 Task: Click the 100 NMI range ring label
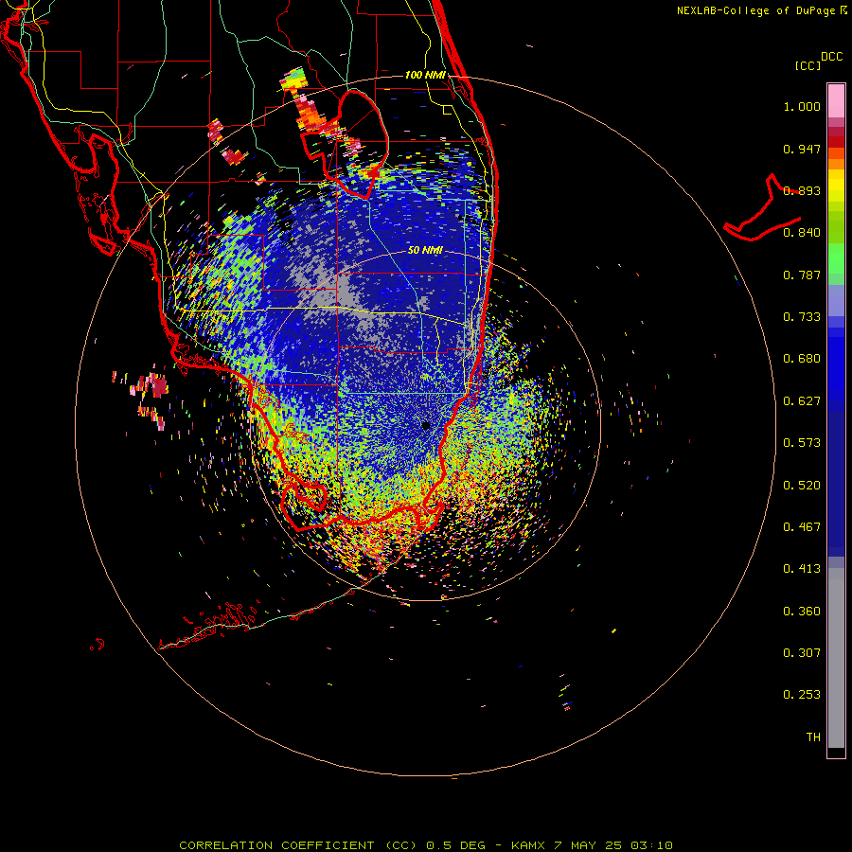pyautogui.click(x=425, y=75)
